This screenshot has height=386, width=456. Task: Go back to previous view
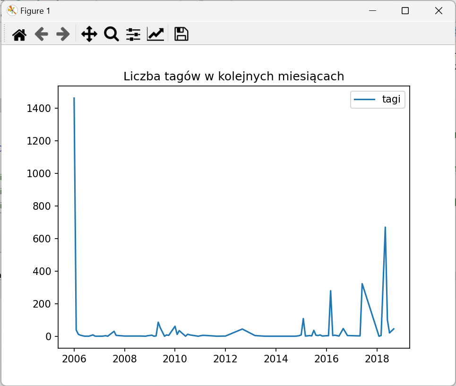pyautogui.click(x=42, y=34)
